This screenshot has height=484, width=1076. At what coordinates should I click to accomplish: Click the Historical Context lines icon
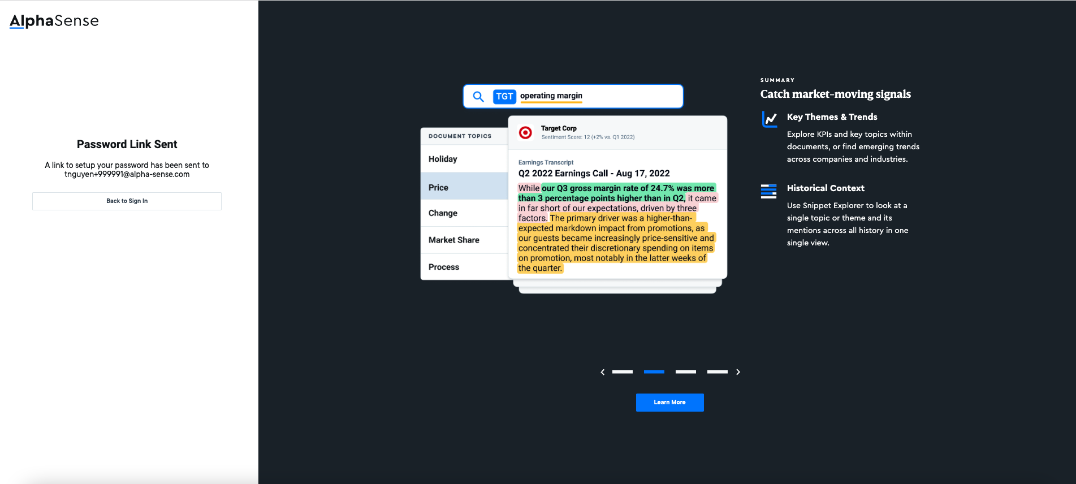pos(768,191)
